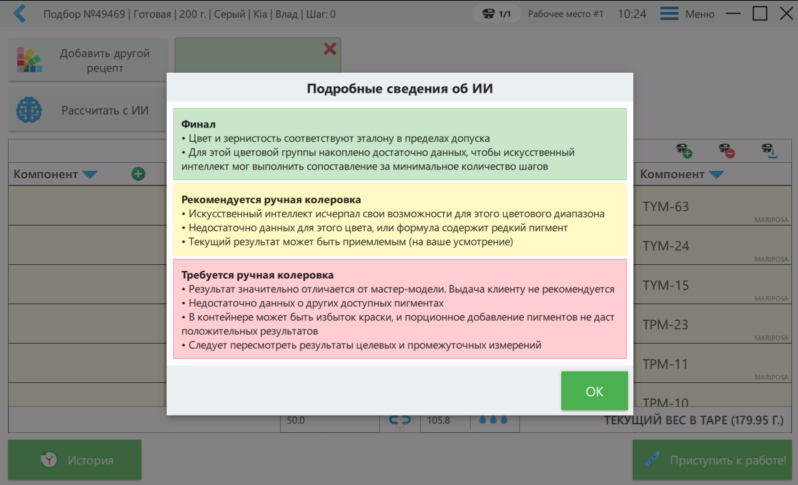
Task: Maximize the application window
Action: 760,14
